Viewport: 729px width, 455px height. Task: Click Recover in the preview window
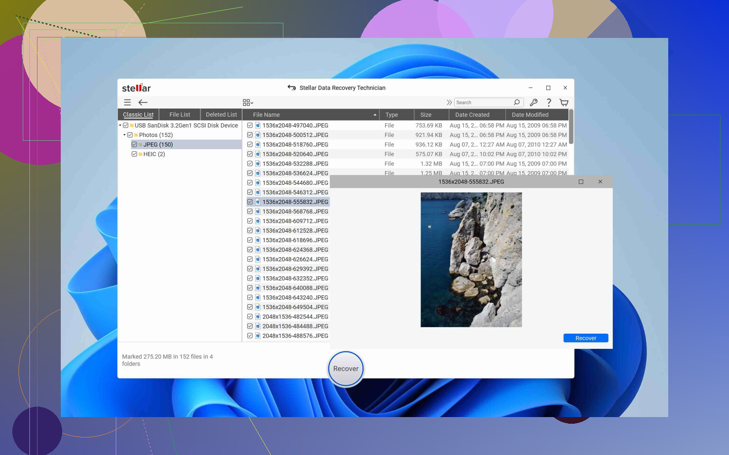coord(585,338)
